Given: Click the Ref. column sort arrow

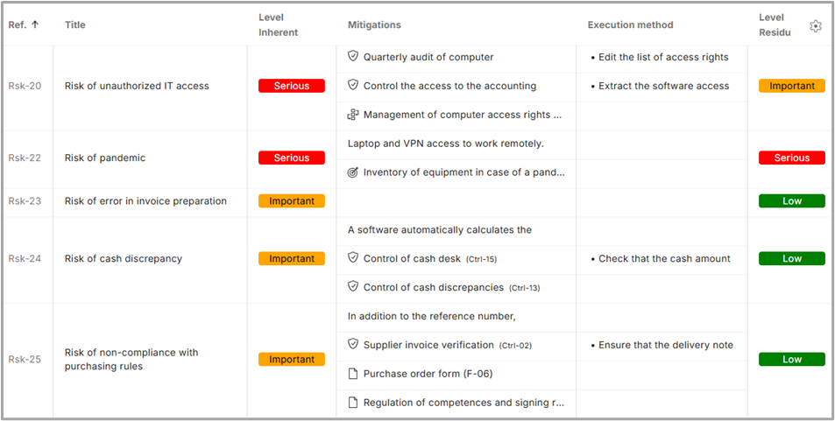Looking at the screenshot, I should [x=35, y=25].
